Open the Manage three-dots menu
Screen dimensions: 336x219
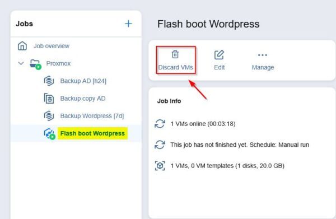coord(263,55)
